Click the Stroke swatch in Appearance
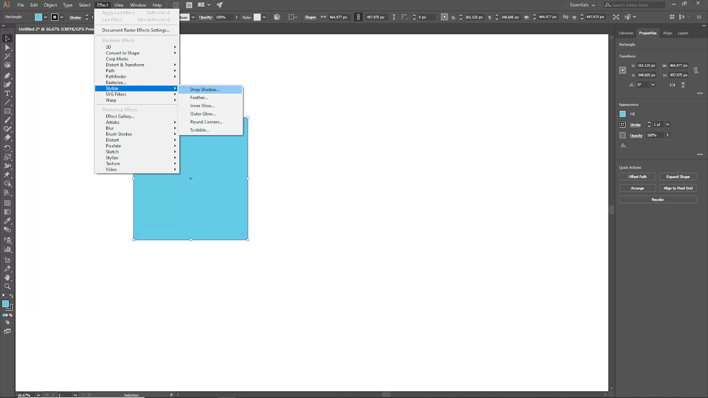Image resolution: width=708 pixels, height=398 pixels. [623, 125]
